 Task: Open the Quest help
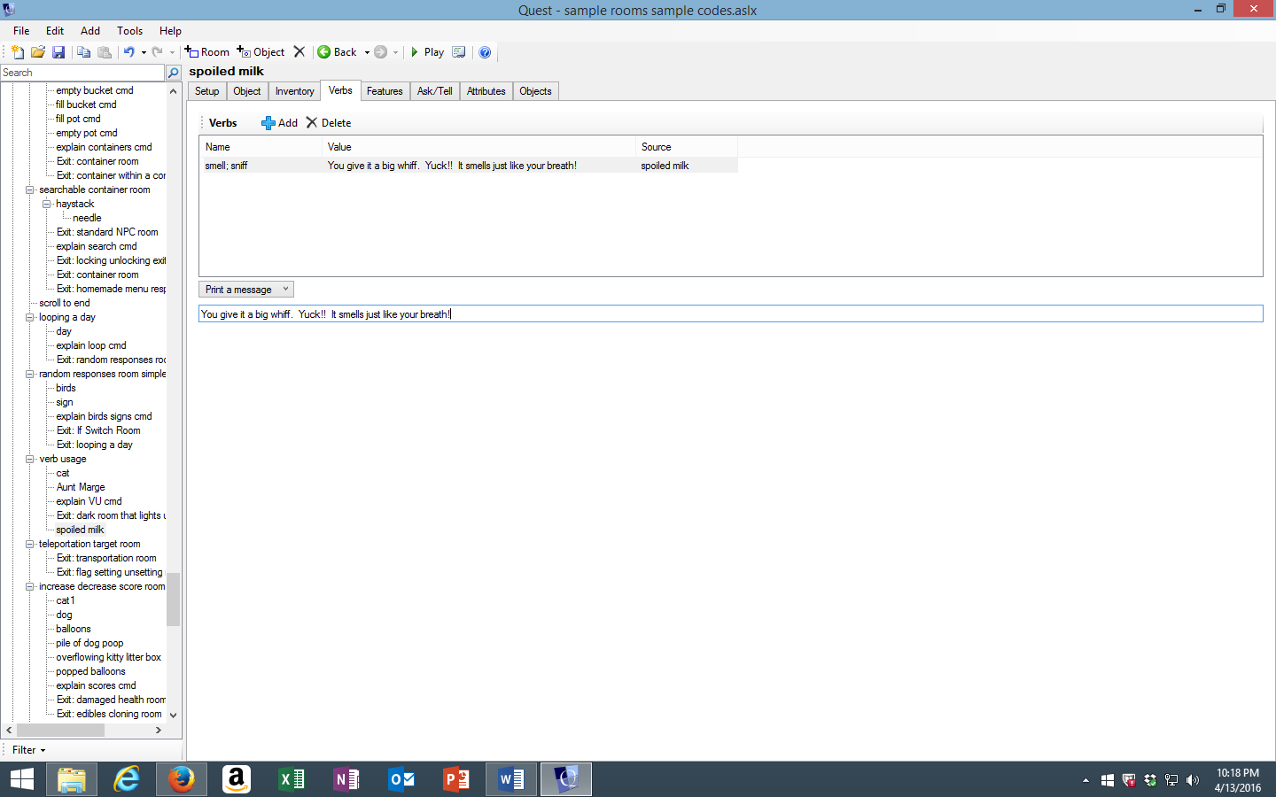click(485, 52)
